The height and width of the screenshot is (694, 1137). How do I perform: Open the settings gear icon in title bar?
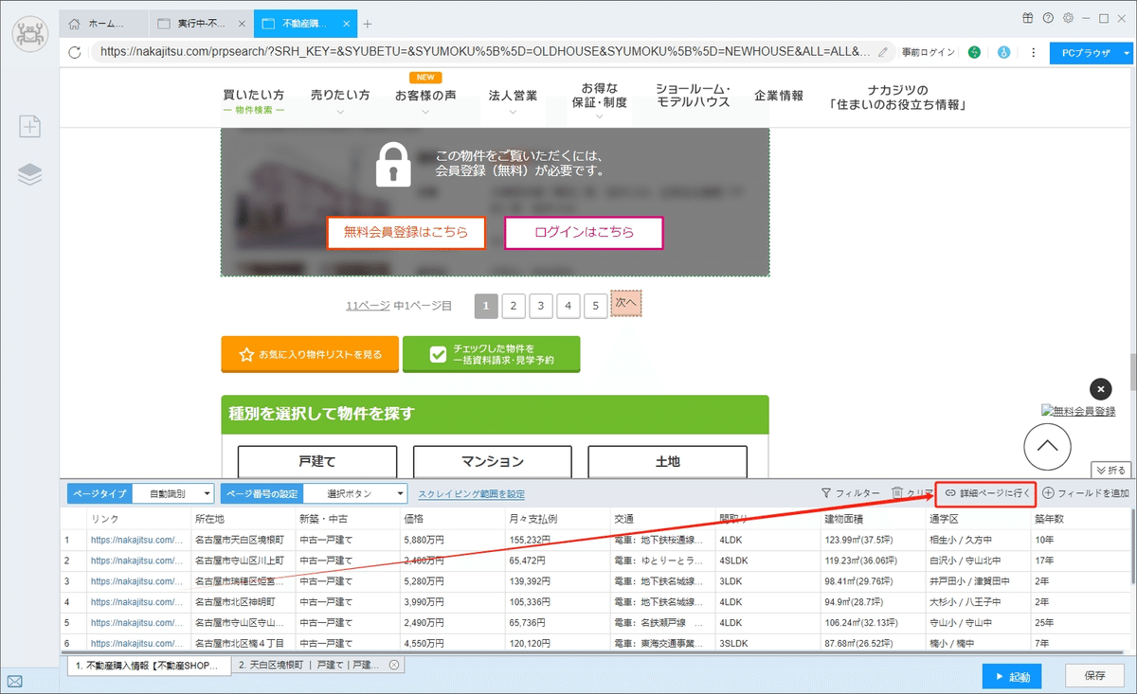[1068, 18]
